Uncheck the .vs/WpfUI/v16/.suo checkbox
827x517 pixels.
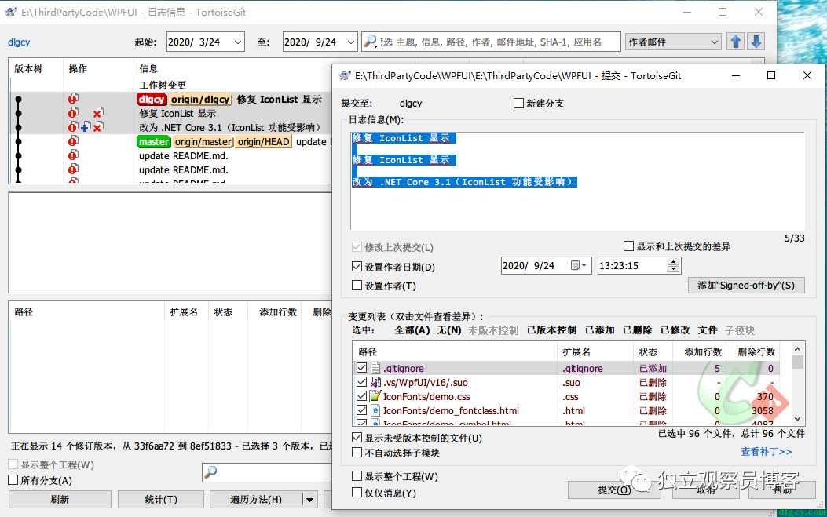[361, 382]
